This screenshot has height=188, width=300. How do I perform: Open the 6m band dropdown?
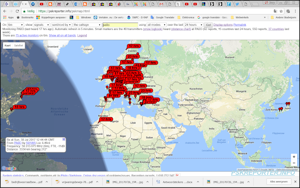[15, 25]
